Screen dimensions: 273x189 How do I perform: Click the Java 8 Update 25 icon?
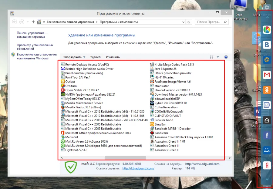click(x=152, y=69)
